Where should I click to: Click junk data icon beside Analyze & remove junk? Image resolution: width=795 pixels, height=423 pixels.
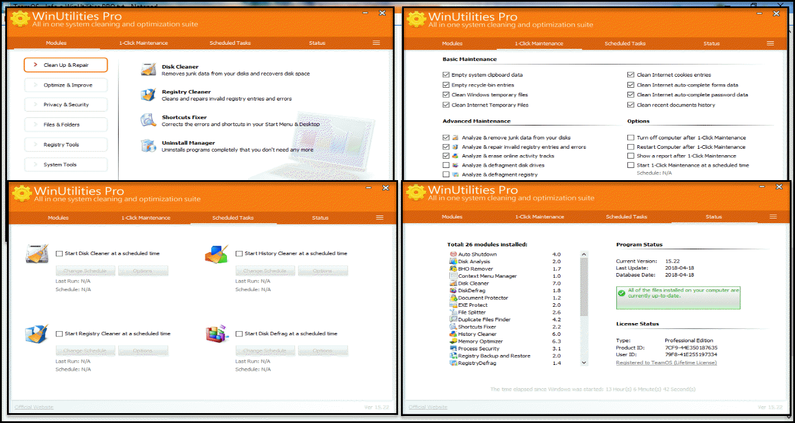[x=456, y=138]
